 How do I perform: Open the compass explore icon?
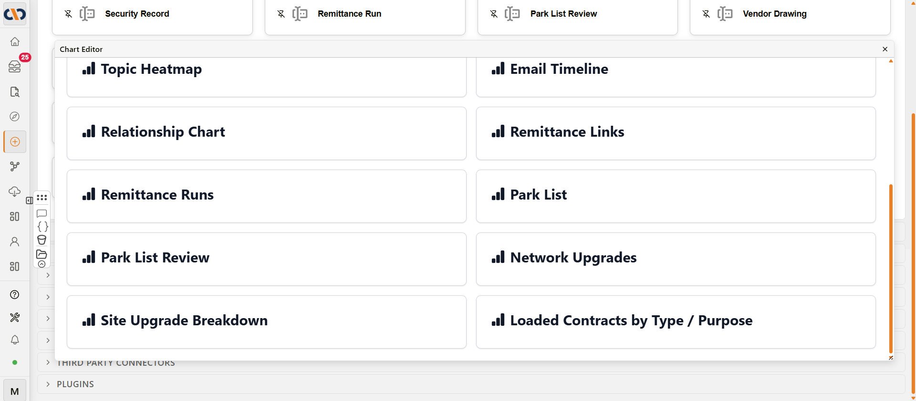15,117
